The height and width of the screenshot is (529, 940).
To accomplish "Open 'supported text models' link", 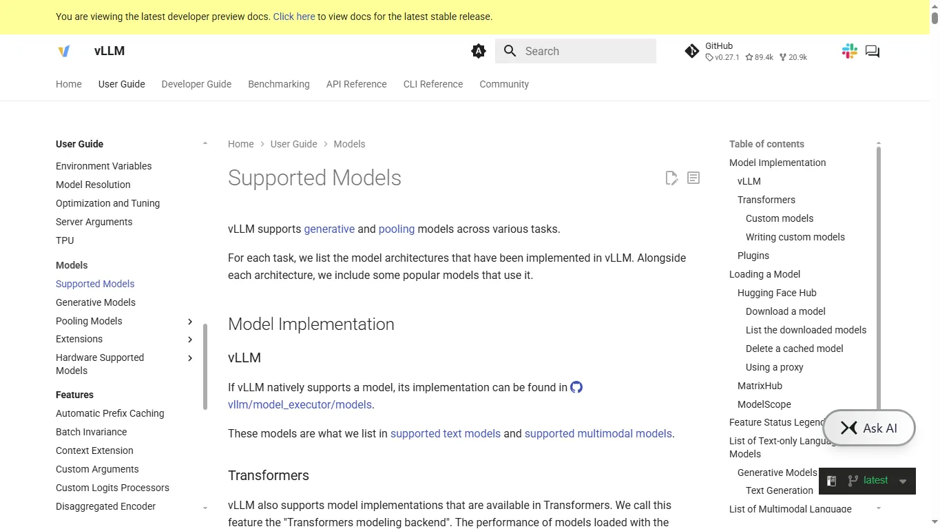I will [446, 433].
